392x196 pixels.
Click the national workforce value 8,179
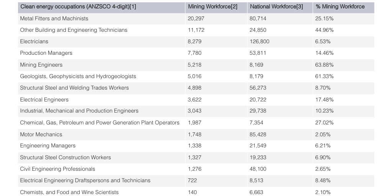[x=256, y=76]
